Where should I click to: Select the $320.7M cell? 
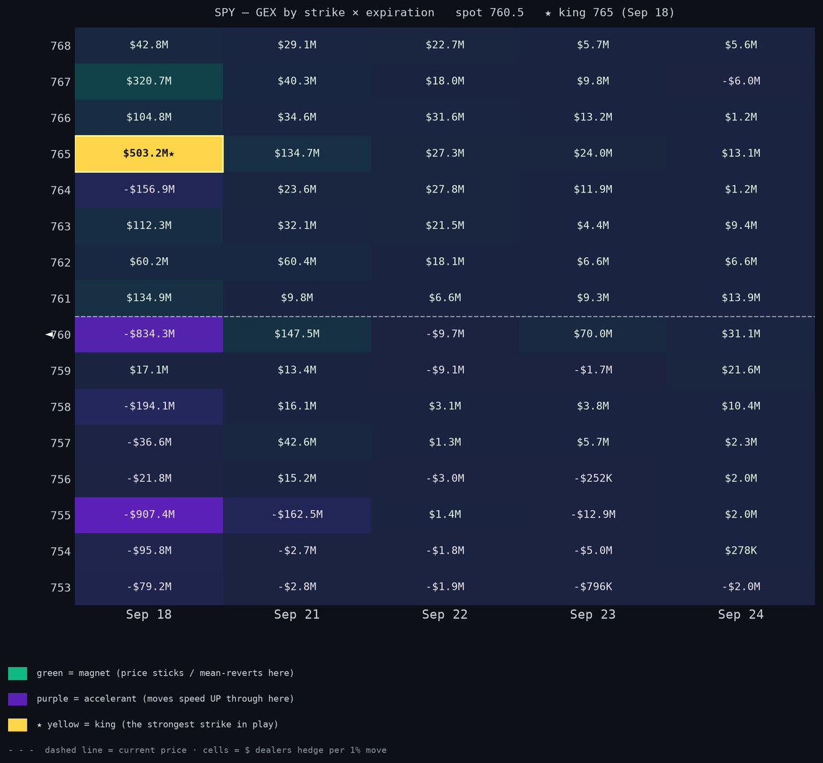tap(149, 82)
